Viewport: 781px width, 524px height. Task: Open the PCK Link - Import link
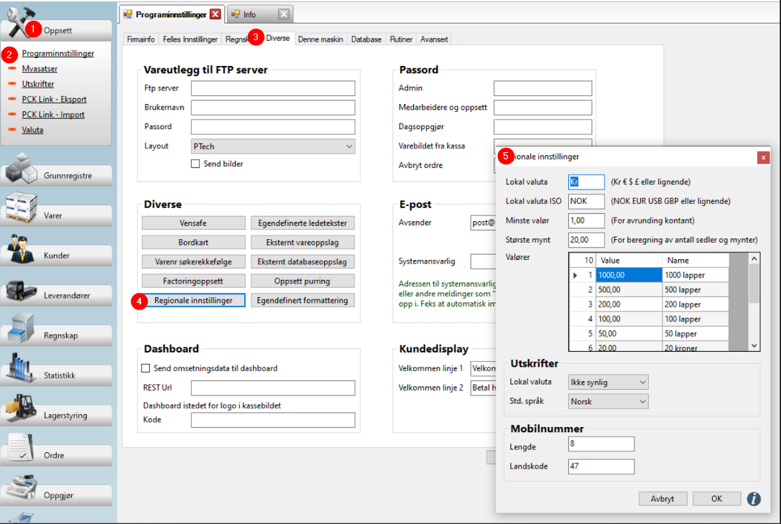coord(53,114)
